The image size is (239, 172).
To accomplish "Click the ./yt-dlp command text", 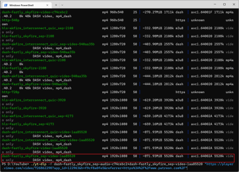I will 39,164.
